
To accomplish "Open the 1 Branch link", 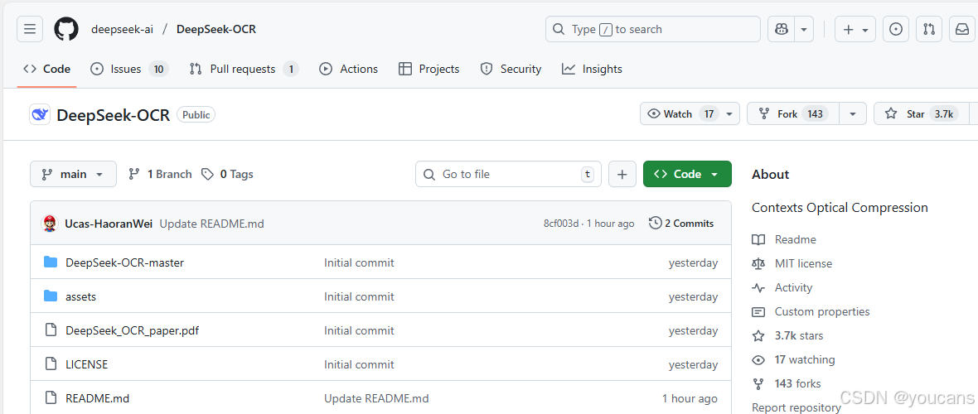I will (160, 174).
